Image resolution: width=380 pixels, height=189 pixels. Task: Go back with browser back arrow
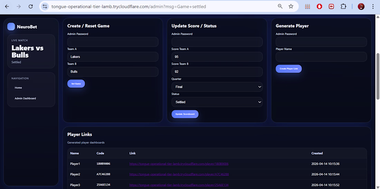pos(7,7)
